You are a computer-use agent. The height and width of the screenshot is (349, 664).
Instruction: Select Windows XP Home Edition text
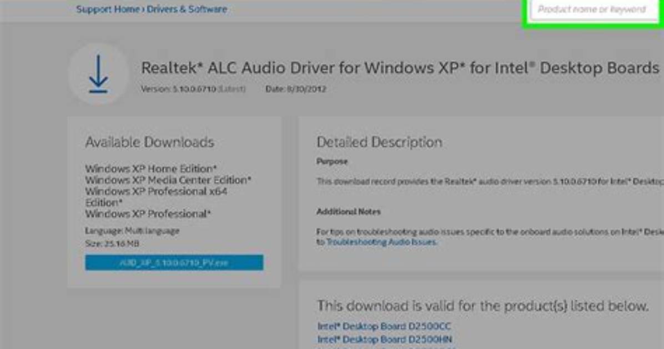(151, 169)
